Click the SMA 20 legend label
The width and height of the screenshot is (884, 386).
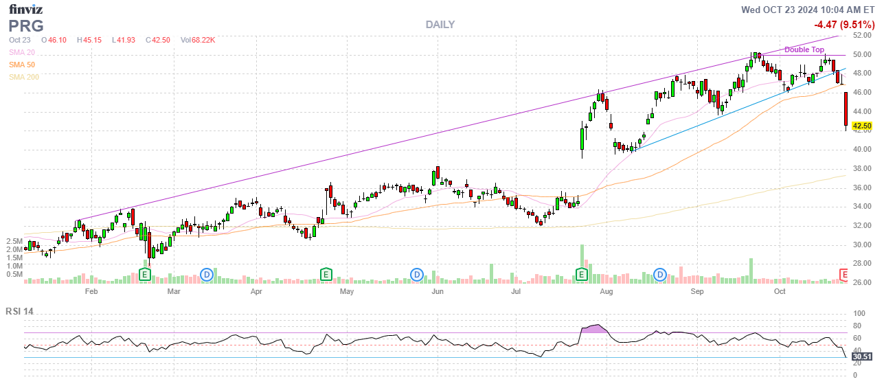(x=23, y=53)
